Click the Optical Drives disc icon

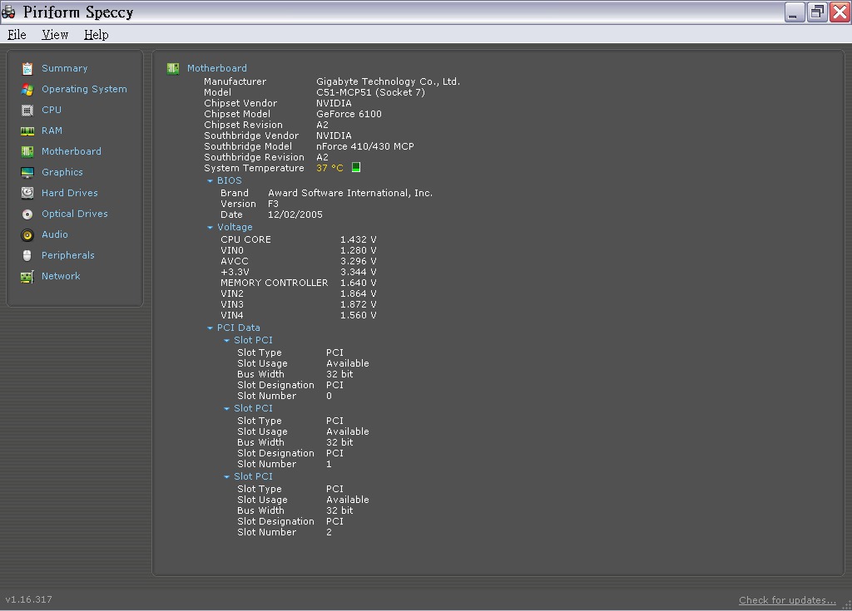(27, 214)
